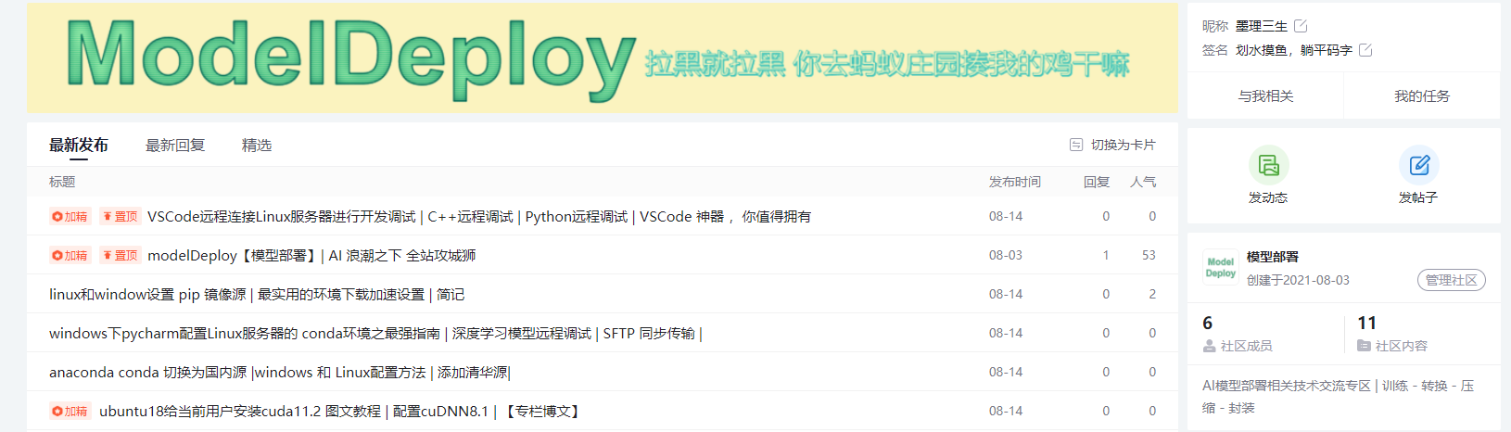Switch to the 最新发布 tab
Viewport: 1511px width, 432px height.
click(x=79, y=145)
